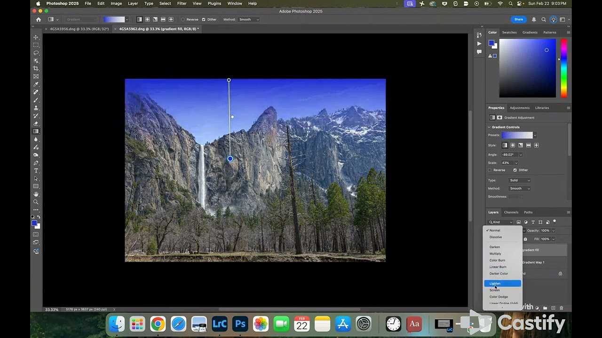Switch to the Channels tab

pyautogui.click(x=511, y=212)
